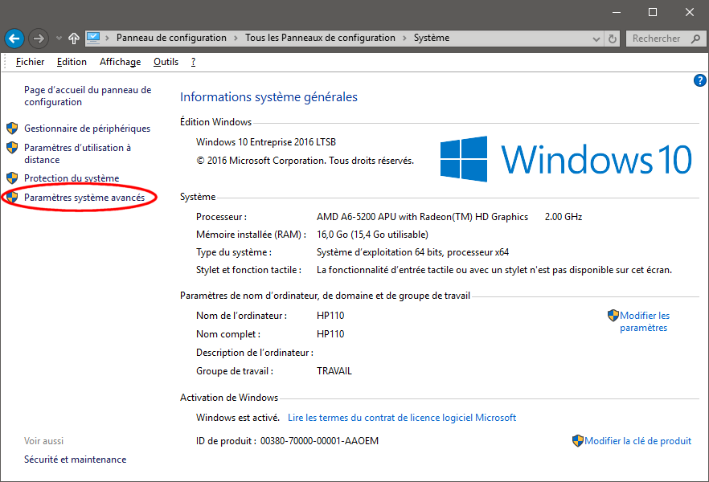Screen dimensions: 709x482
Task: Click shield icon beside Paramètres système avancés
Action: click(12, 198)
